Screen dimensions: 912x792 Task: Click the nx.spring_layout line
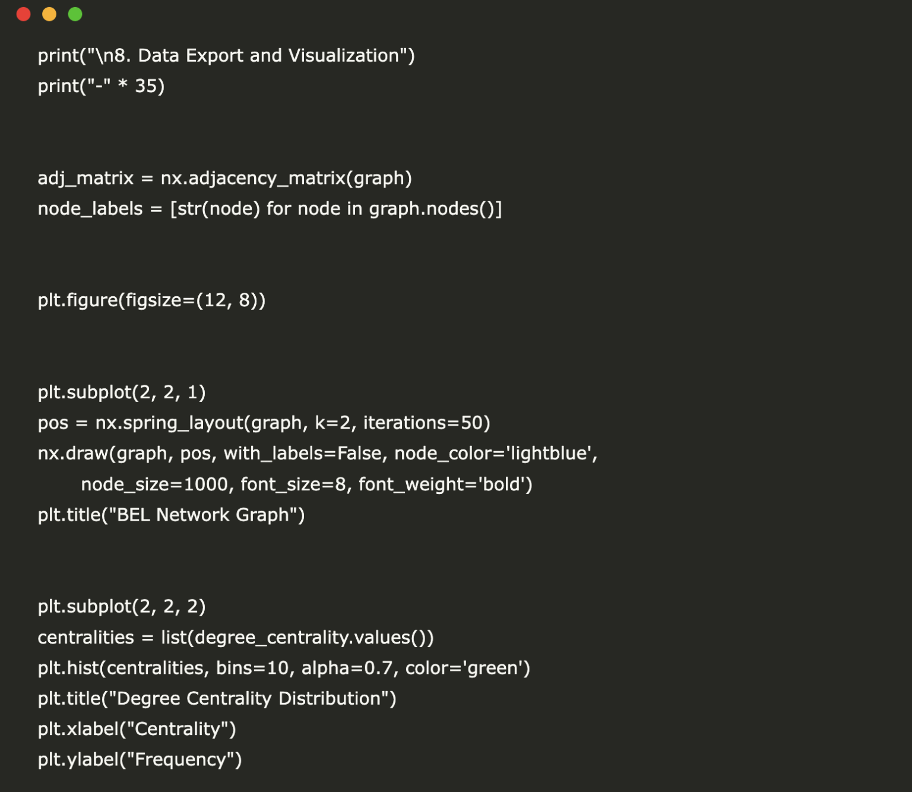(264, 423)
